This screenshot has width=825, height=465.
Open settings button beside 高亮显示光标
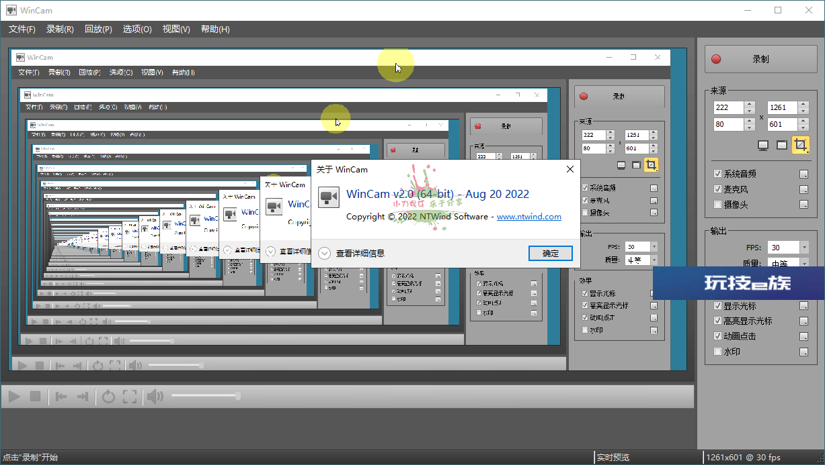pyautogui.click(x=803, y=321)
